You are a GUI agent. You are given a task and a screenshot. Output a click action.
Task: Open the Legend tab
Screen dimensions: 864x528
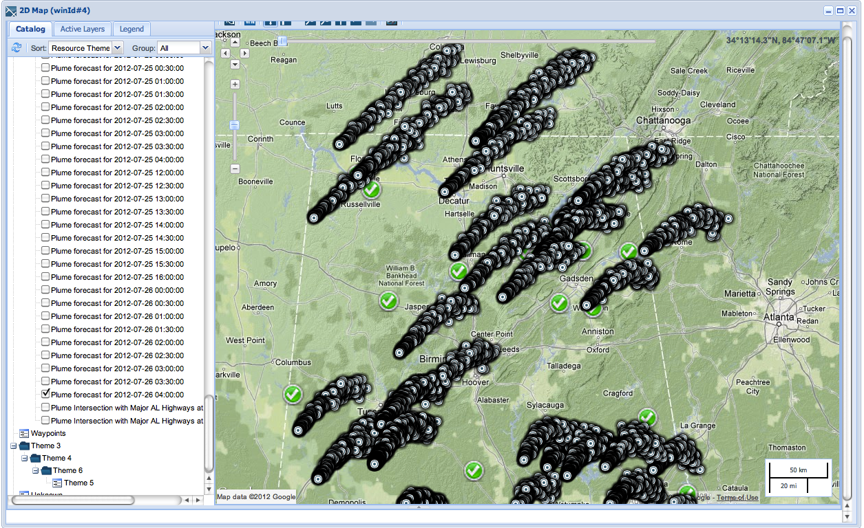click(131, 29)
